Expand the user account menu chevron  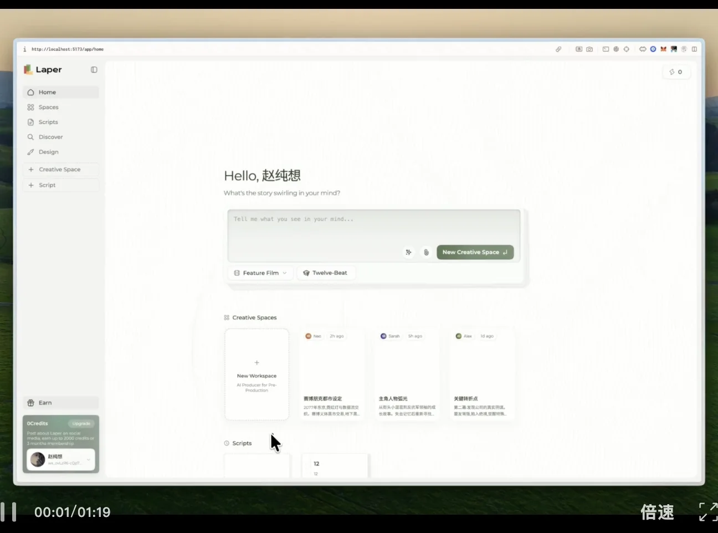[x=88, y=459]
